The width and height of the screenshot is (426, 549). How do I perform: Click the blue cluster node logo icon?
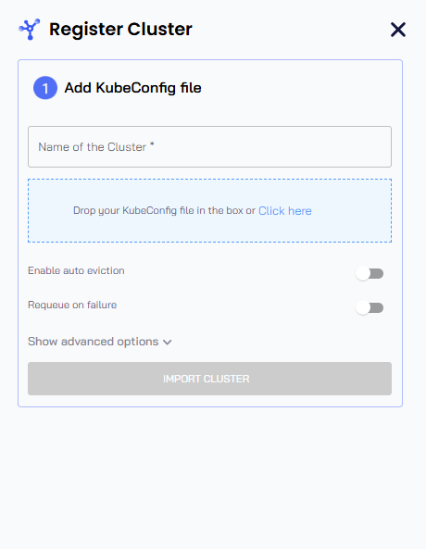tap(29, 30)
